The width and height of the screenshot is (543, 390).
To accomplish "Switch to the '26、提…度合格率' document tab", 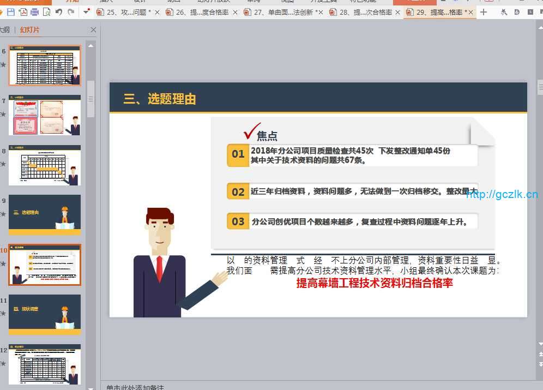I will pyautogui.click(x=202, y=12).
